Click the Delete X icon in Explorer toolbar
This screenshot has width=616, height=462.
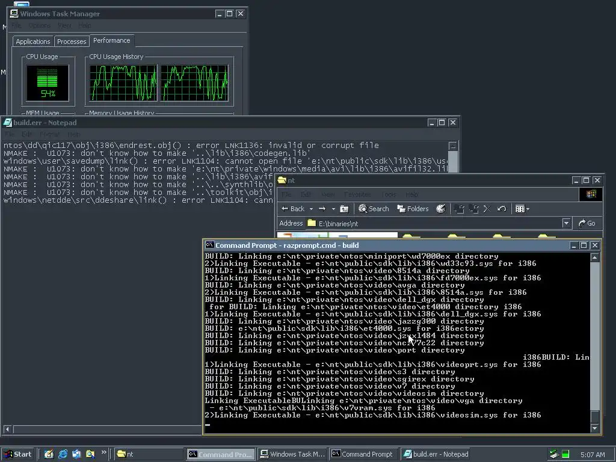pyautogui.click(x=487, y=209)
